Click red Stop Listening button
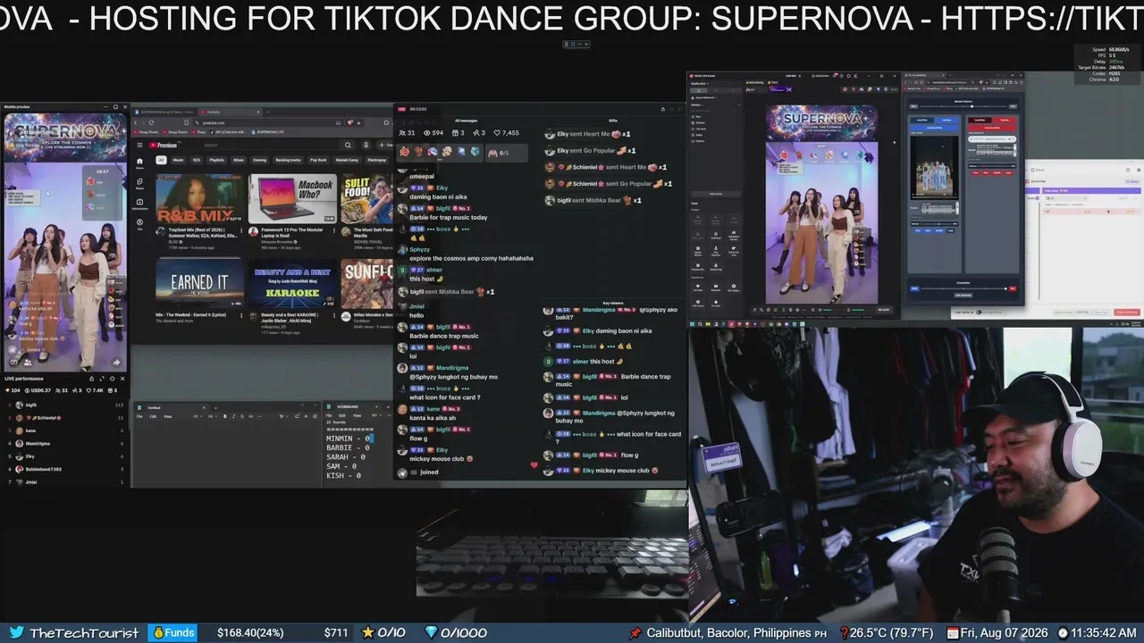This screenshot has height=643, width=1144. (1126, 312)
